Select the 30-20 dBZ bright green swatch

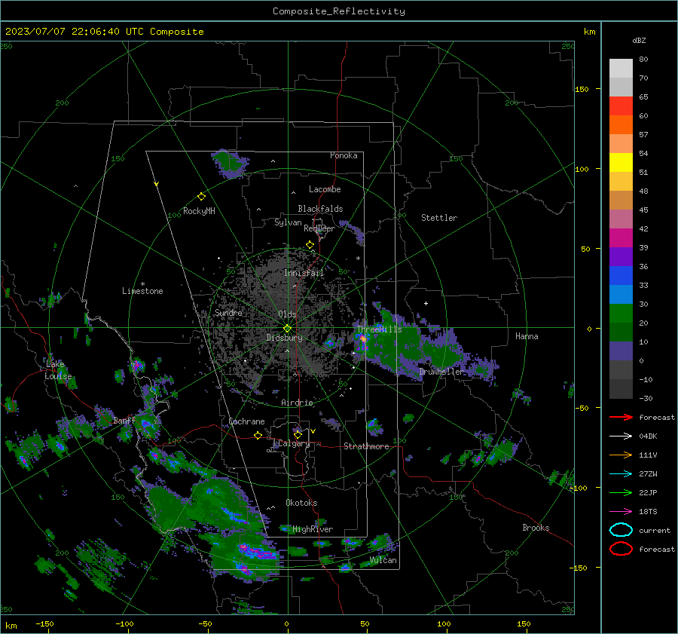(x=621, y=314)
